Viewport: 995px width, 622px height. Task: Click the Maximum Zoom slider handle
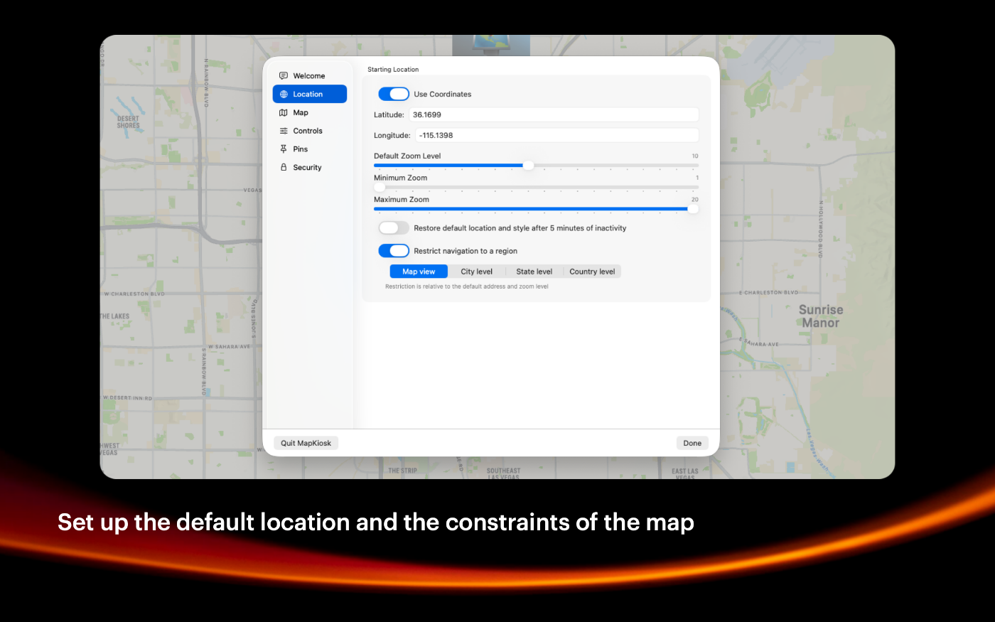click(693, 209)
